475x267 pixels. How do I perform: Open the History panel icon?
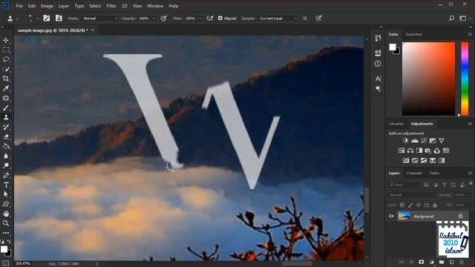click(x=378, y=38)
